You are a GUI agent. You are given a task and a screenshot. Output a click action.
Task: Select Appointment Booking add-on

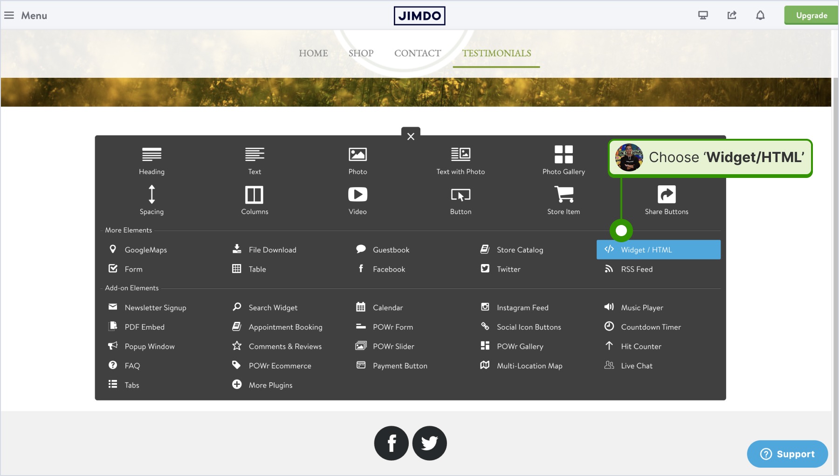point(277,326)
